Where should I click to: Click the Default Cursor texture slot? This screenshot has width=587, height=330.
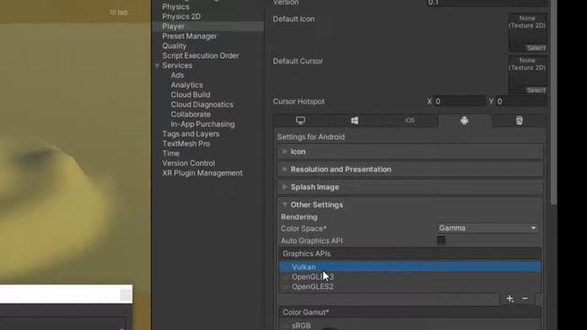(527, 75)
